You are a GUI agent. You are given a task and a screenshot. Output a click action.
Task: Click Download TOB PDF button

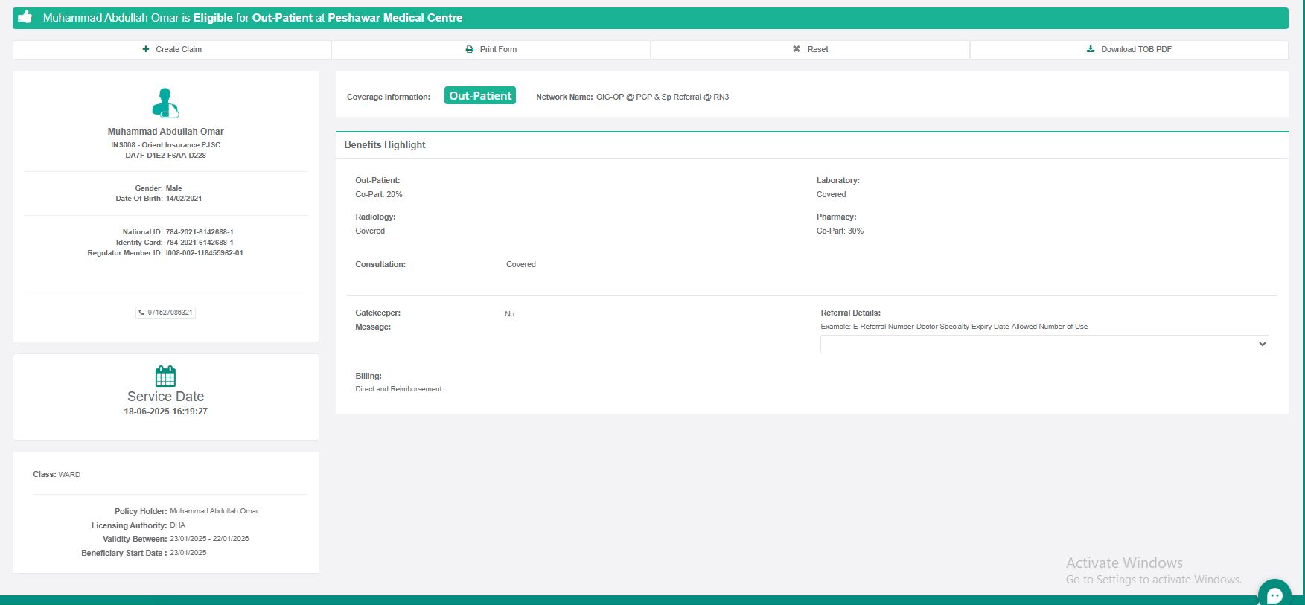tap(1129, 49)
